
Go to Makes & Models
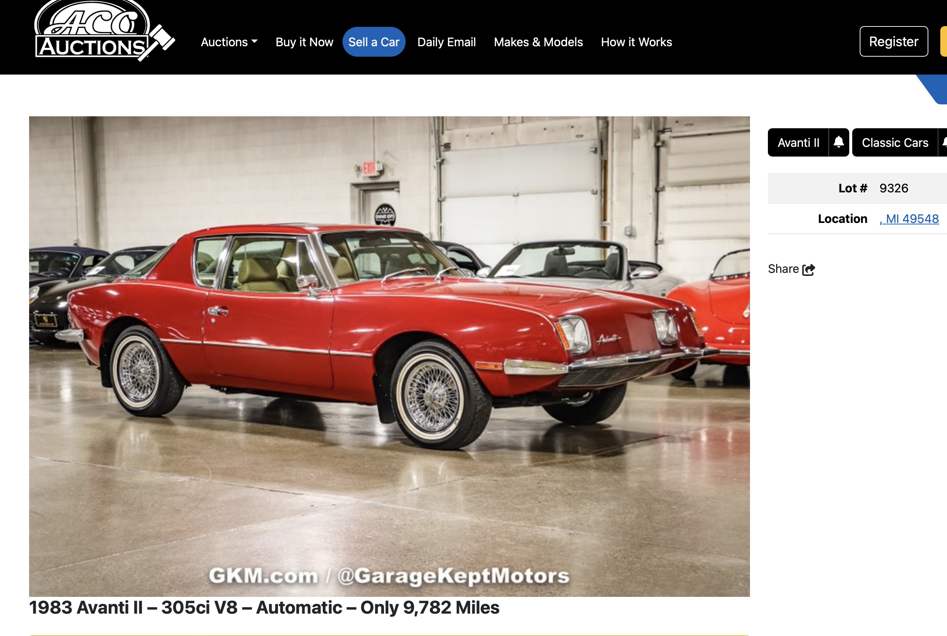tap(538, 42)
